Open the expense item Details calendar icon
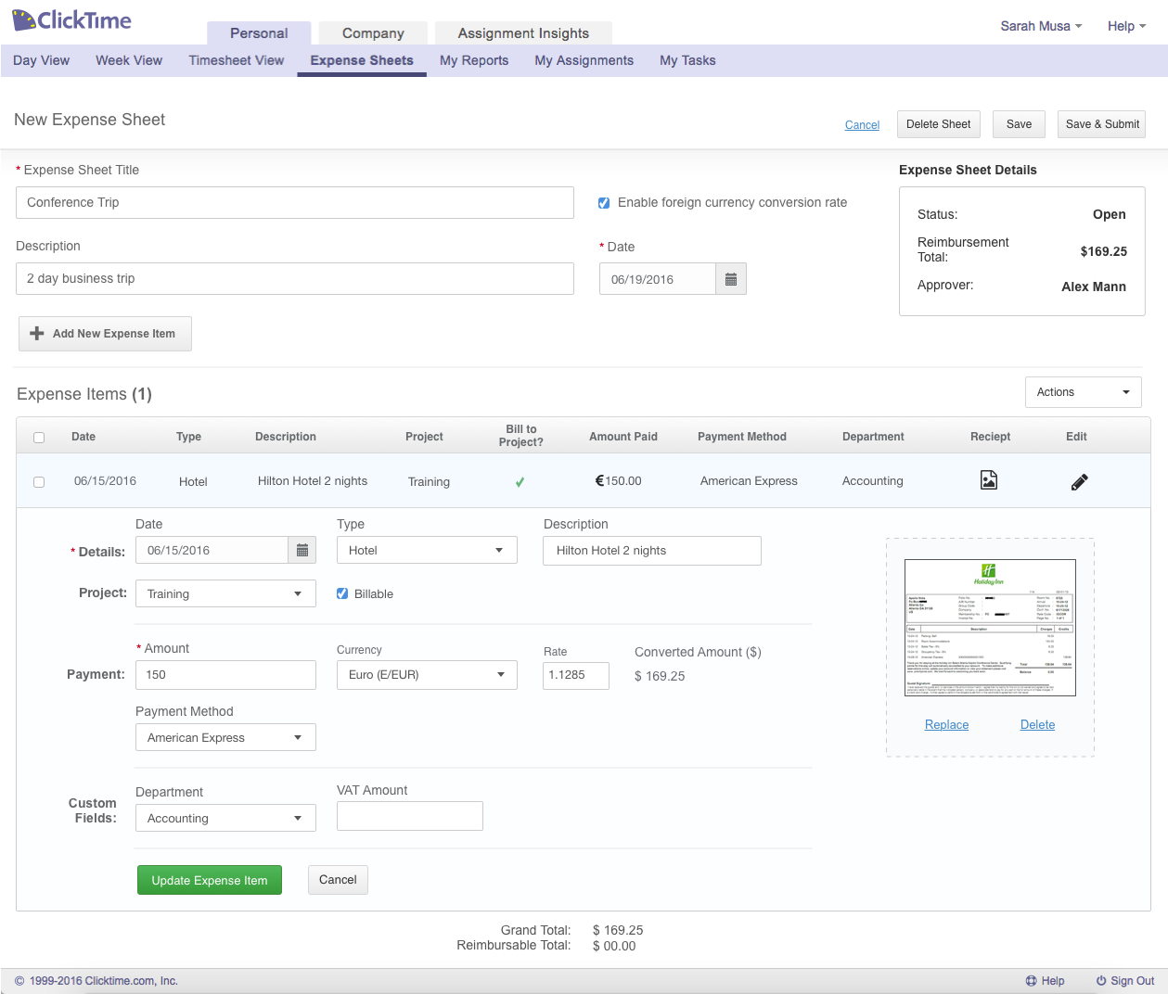This screenshot has width=1168, height=994. click(x=302, y=551)
